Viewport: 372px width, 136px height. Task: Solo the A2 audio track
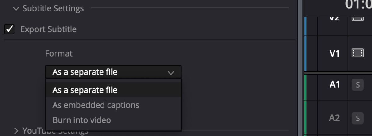[357, 118]
